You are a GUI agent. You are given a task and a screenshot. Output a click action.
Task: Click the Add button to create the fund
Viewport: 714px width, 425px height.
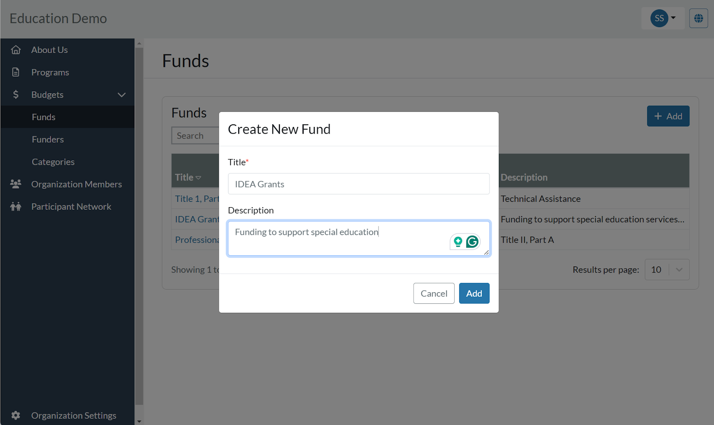[474, 293]
